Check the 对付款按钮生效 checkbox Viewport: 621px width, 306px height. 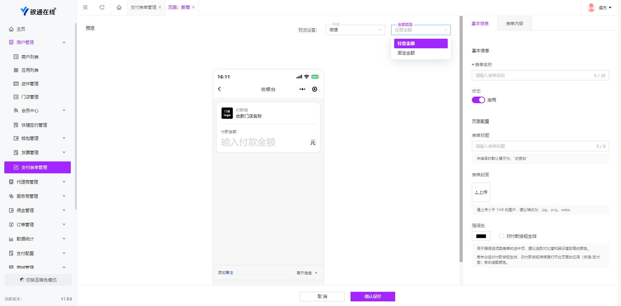[x=502, y=236]
